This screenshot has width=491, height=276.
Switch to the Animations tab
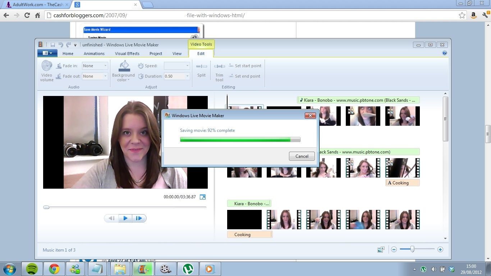[x=94, y=54]
